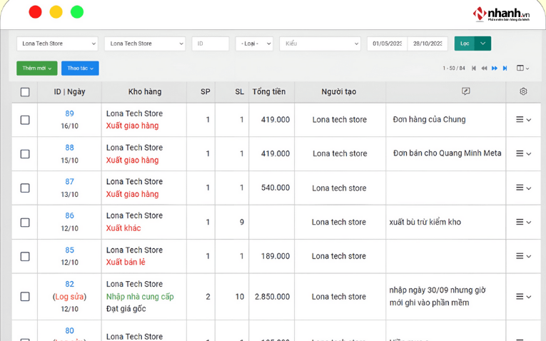Open table settings gear icon
Screen dimensions: 546x341
coord(523,91)
